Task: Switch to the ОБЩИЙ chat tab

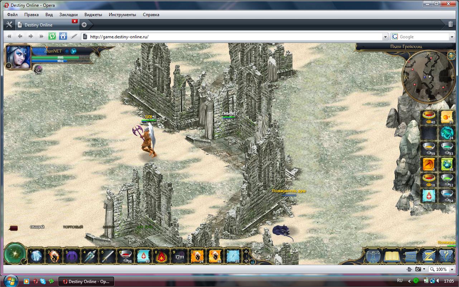Action: [x=37, y=227]
